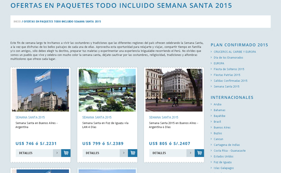Choose Aruba from Internacionales list

217,104
